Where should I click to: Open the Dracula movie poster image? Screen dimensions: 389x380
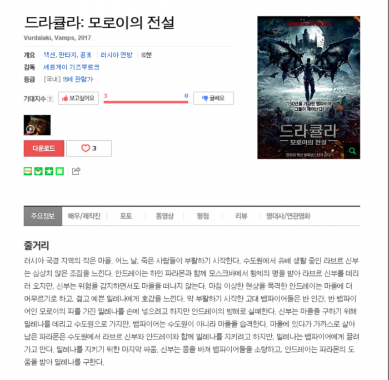pos(308,88)
